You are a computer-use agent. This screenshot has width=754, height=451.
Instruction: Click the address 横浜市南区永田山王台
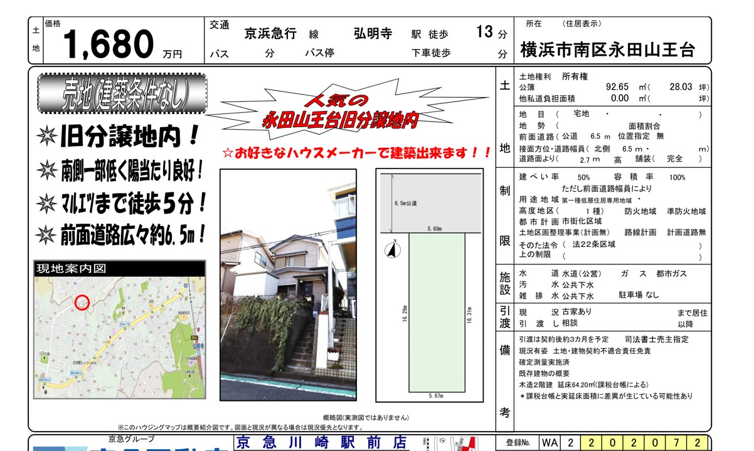(x=607, y=50)
